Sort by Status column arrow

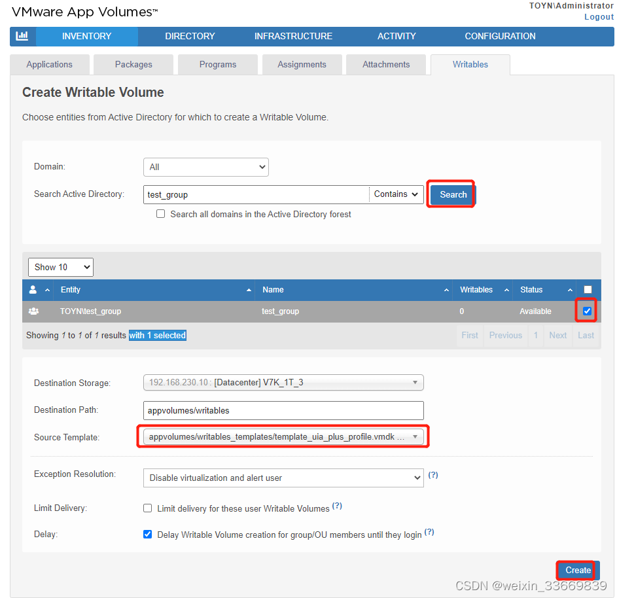[x=570, y=290]
